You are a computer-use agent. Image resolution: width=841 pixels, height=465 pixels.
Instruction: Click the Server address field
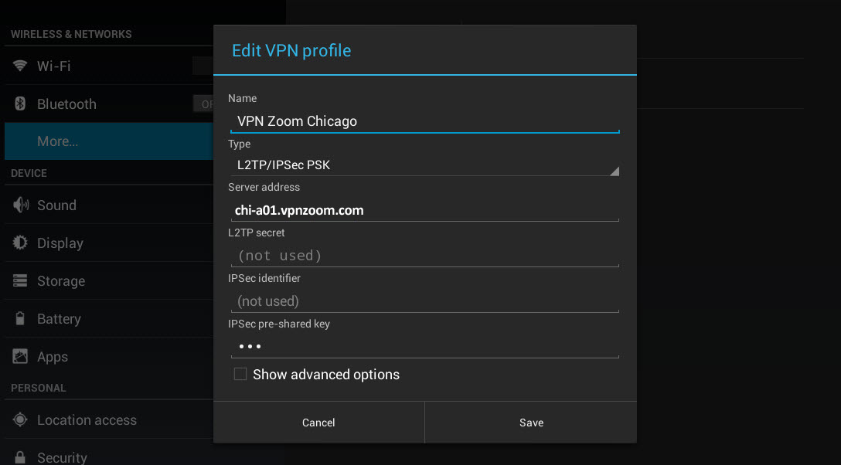425,211
